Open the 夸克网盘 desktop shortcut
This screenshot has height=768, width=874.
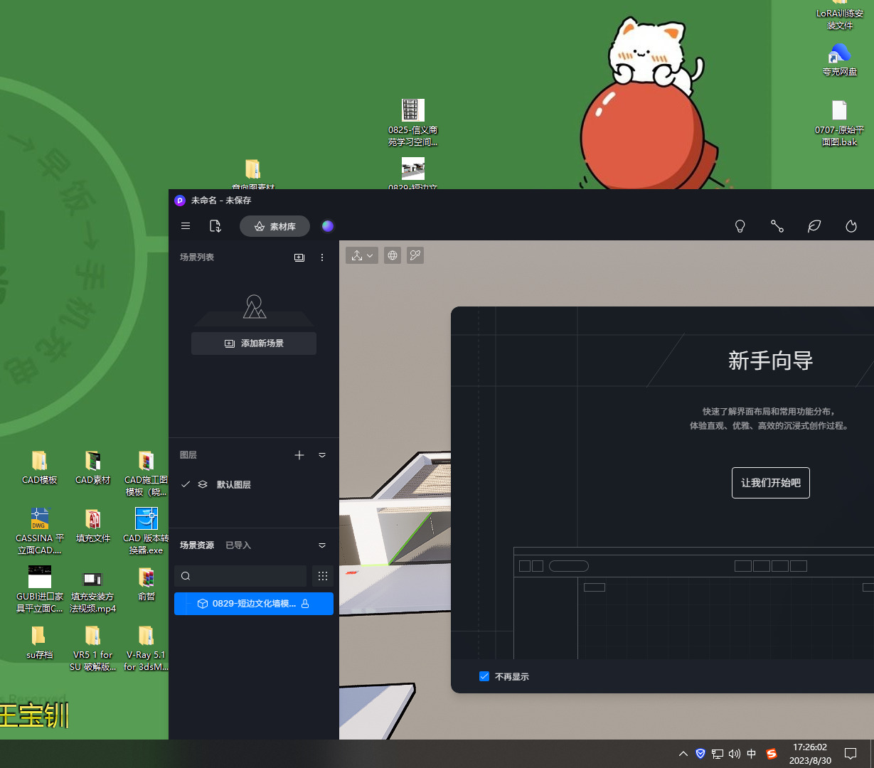[x=840, y=60]
